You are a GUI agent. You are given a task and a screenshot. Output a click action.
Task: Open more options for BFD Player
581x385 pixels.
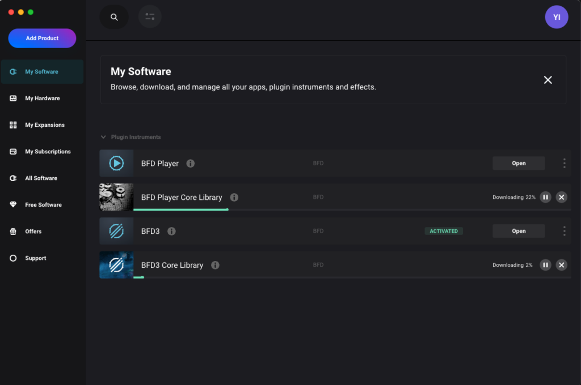point(564,163)
